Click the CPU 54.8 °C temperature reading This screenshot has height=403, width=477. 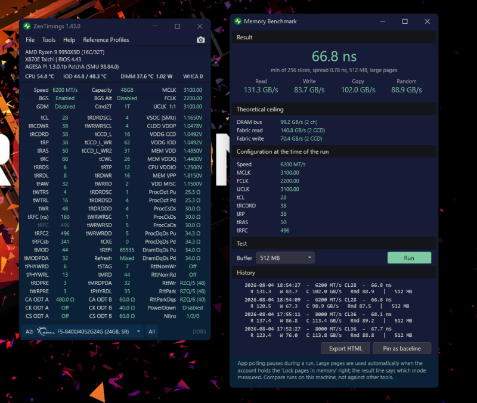click(x=39, y=76)
